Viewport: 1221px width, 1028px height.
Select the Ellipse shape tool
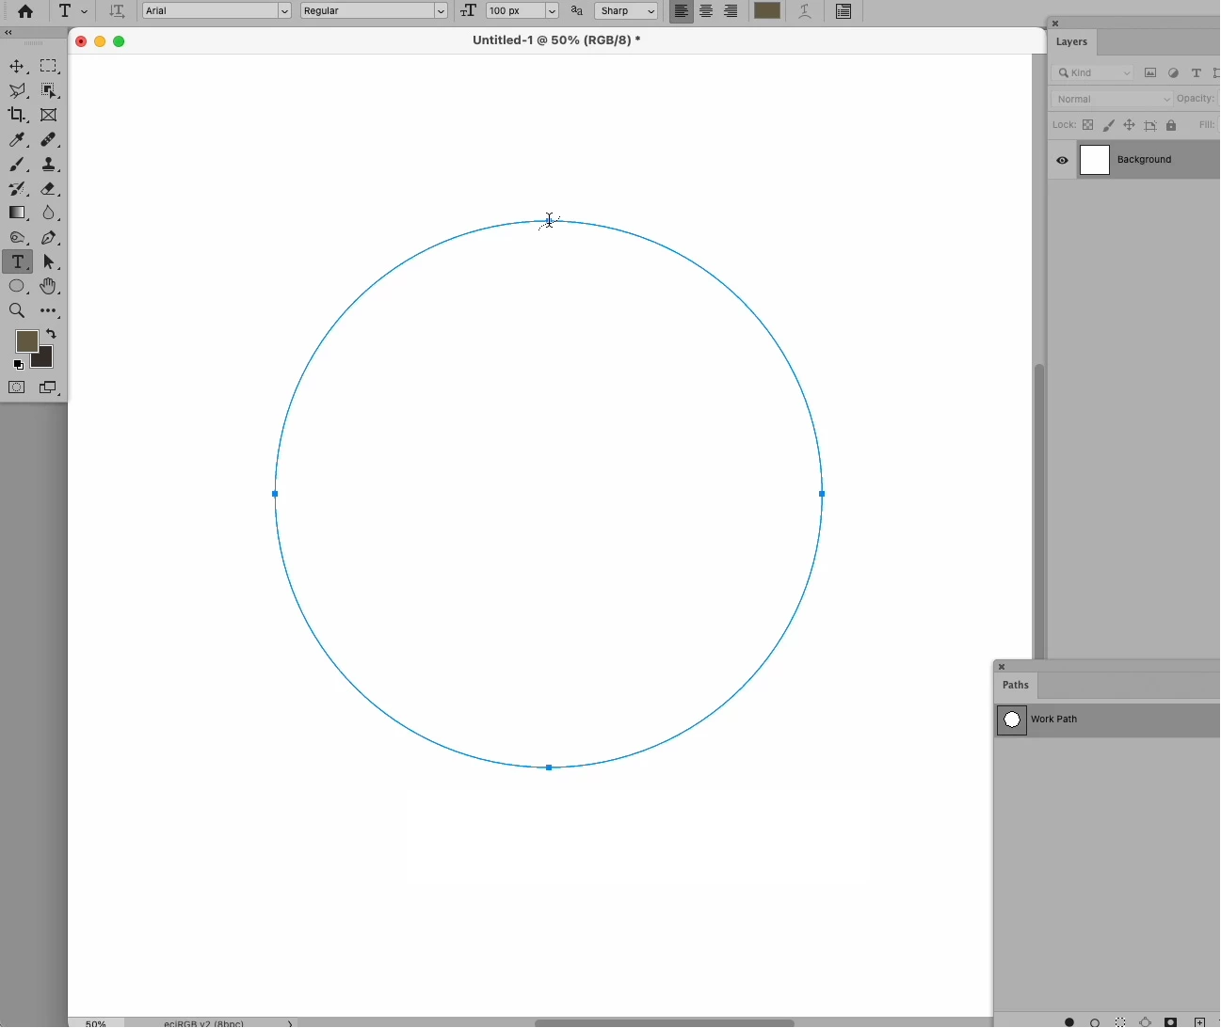coord(17,287)
